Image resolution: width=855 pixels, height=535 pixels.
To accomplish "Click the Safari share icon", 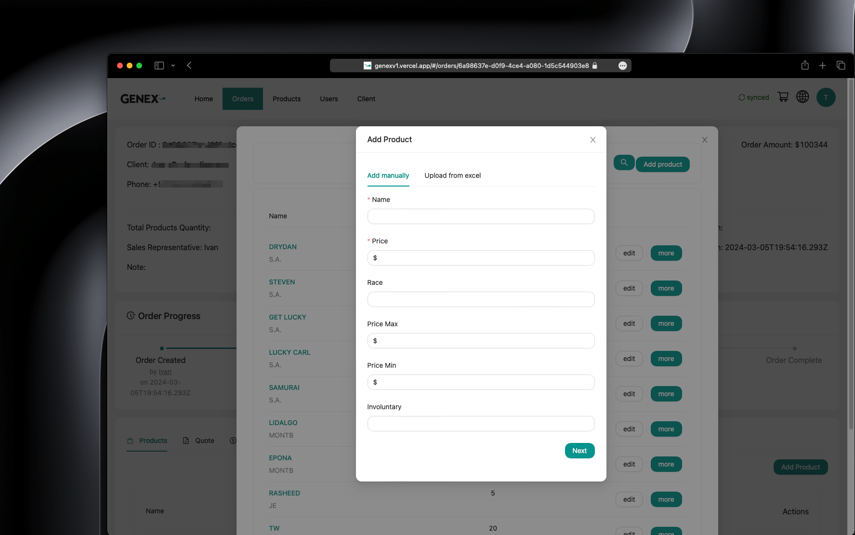I will click(x=805, y=65).
